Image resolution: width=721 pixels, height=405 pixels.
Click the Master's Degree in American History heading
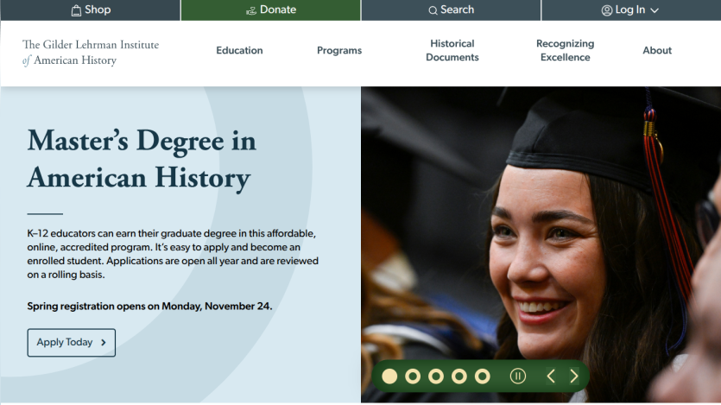142,159
